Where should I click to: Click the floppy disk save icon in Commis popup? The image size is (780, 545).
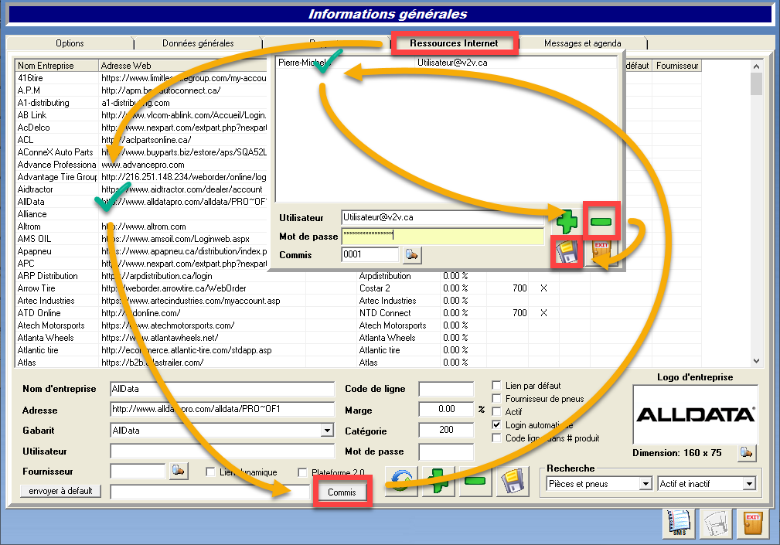coord(567,251)
